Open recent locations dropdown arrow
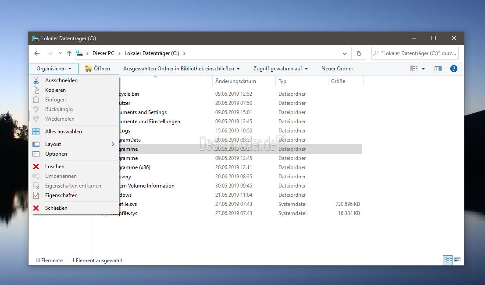 (x=60, y=53)
